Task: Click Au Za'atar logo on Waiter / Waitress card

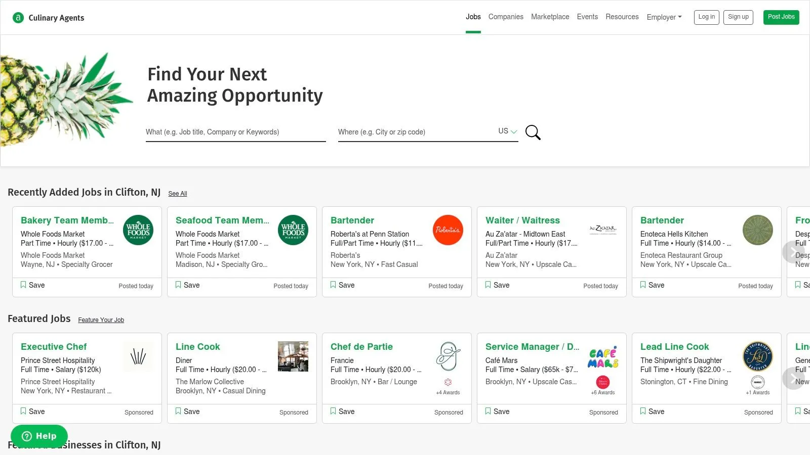Action: click(x=603, y=230)
